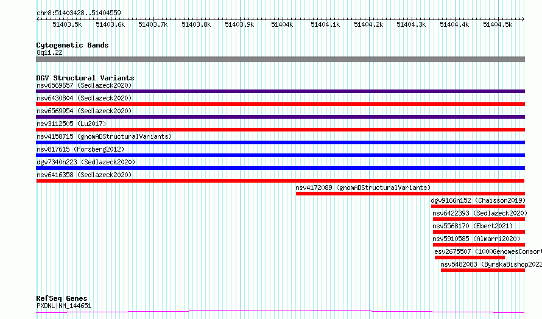This screenshot has width=542, height=319.
Task: Open variant label dgv7340n223 (Sedlazeck2020)
Action: (86, 162)
